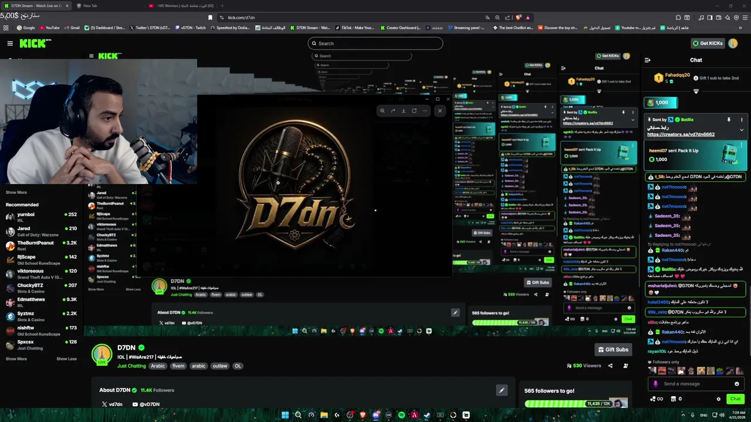Open Windows Start menu

pyautogui.click(x=285, y=415)
